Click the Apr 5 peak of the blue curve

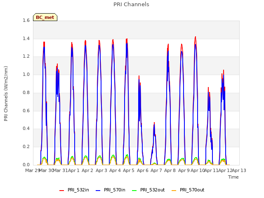pyautogui.click(x=127, y=43)
